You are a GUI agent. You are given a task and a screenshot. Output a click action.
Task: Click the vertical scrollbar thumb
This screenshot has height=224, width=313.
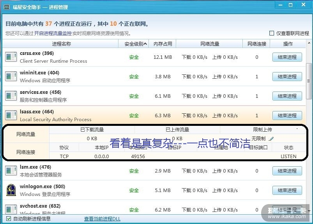pyautogui.click(x=309, y=81)
